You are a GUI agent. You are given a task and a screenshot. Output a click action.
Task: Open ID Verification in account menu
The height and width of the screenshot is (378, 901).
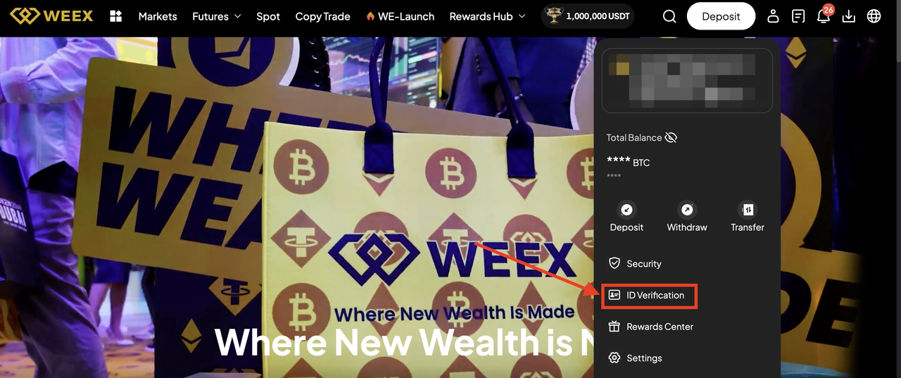[648, 296]
